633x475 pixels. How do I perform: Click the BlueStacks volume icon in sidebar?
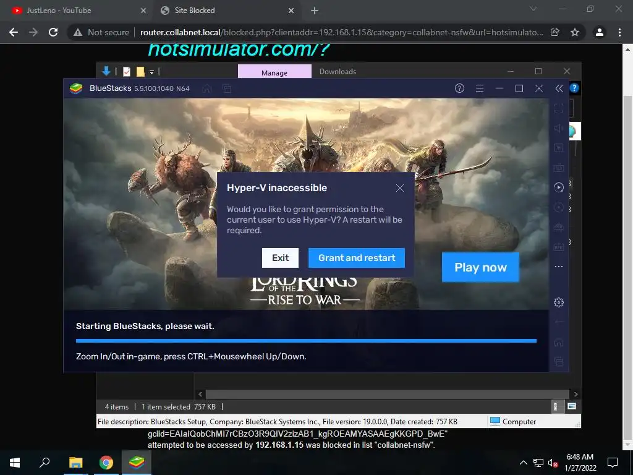tap(559, 128)
